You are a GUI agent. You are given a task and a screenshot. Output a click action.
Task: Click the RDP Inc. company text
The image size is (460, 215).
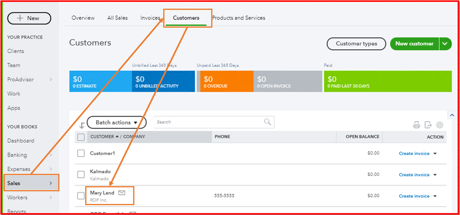[x=99, y=200]
